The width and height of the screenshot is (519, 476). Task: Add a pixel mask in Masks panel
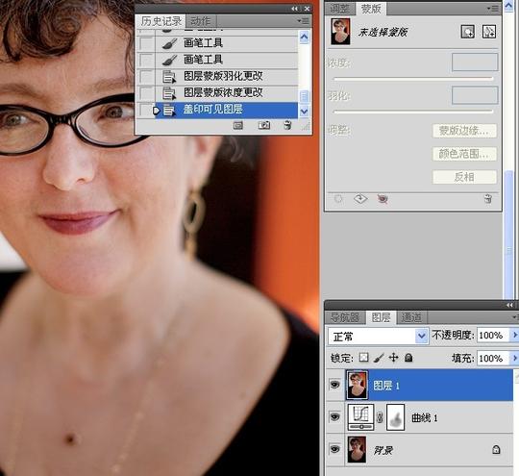[x=467, y=32]
